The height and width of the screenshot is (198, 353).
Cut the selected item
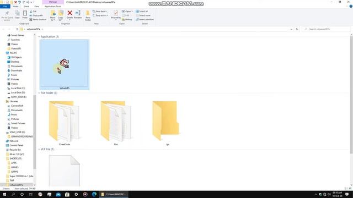pyautogui.click(x=33, y=11)
